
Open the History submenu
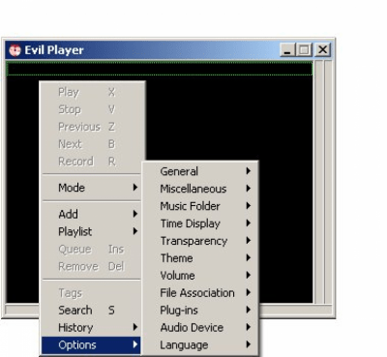pyautogui.click(x=92, y=328)
